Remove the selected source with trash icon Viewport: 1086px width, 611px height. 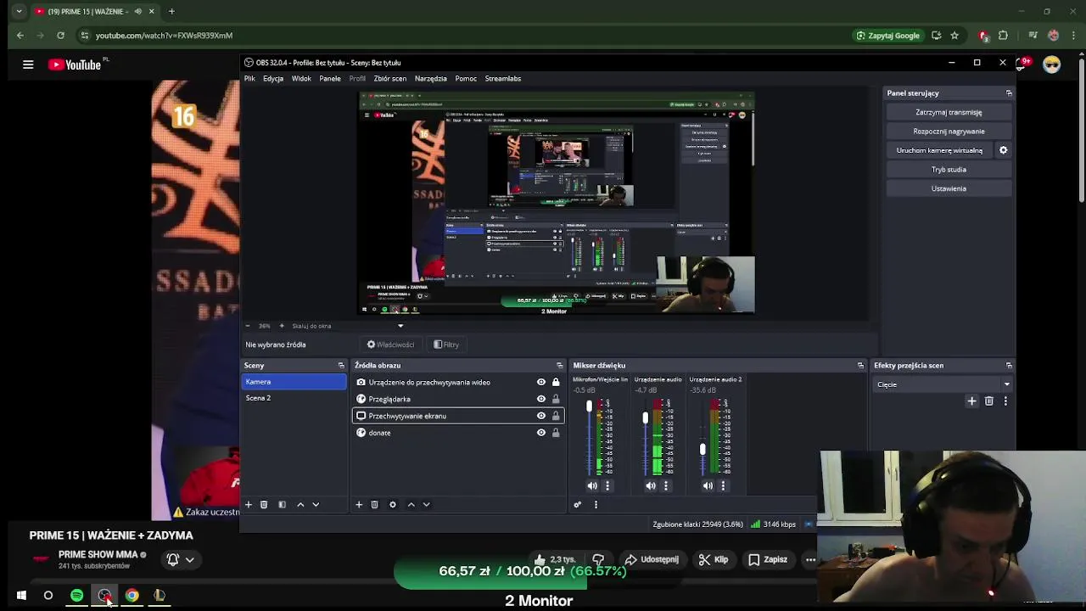click(374, 504)
